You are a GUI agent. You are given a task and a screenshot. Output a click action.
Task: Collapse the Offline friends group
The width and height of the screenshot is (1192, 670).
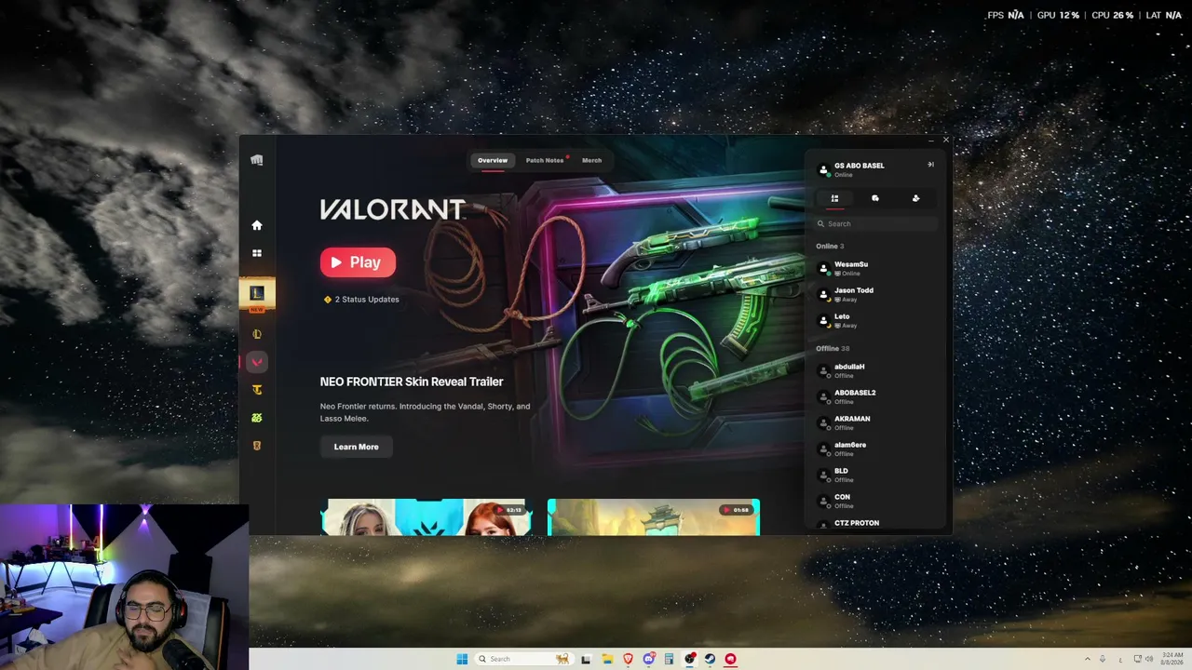point(831,349)
